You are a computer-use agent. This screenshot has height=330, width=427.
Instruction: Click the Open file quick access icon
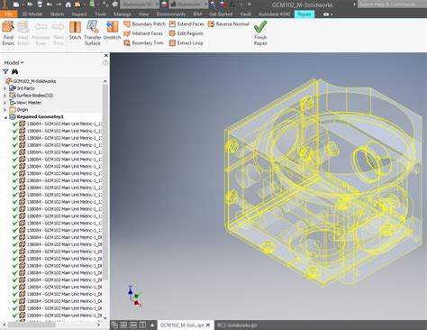click(x=30, y=5)
